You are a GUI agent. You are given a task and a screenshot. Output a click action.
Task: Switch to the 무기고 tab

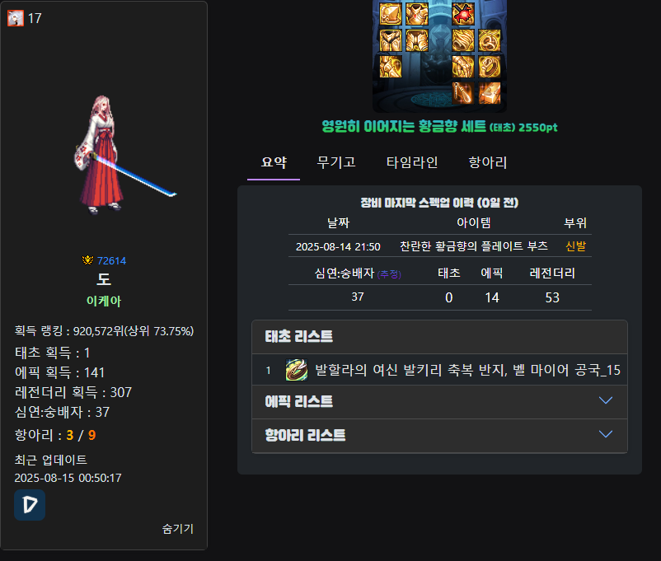(336, 162)
